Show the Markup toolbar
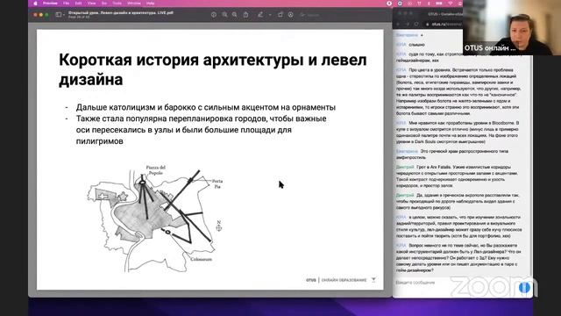The image size is (561, 316). click(x=290, y=15)
